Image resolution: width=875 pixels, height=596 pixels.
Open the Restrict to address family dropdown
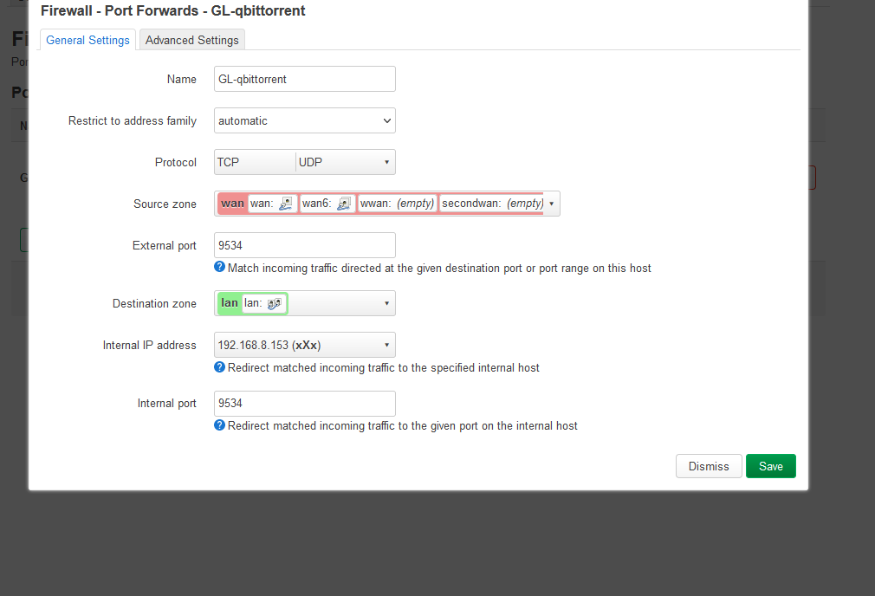pos(304,121)
